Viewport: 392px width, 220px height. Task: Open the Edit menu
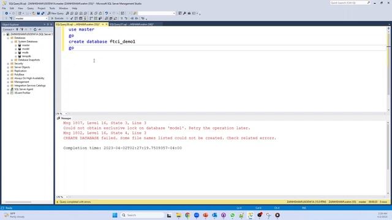click(x=12, y=8)
